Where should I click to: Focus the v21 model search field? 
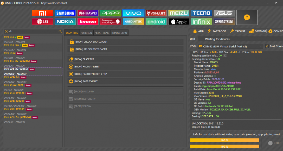pos(33,32)
